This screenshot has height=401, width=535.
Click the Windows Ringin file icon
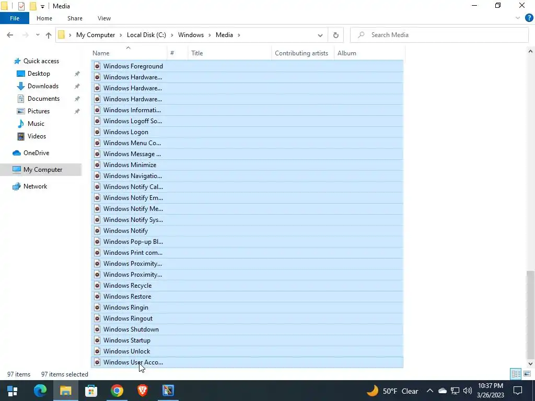point(97,307)
